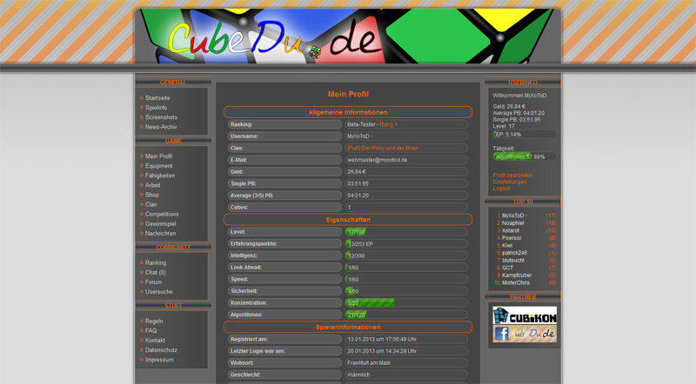Click the Wohnort value Frankfurt am Main
Image resolution: width=696 pixels, height=384 pixels.
(369, 363)
